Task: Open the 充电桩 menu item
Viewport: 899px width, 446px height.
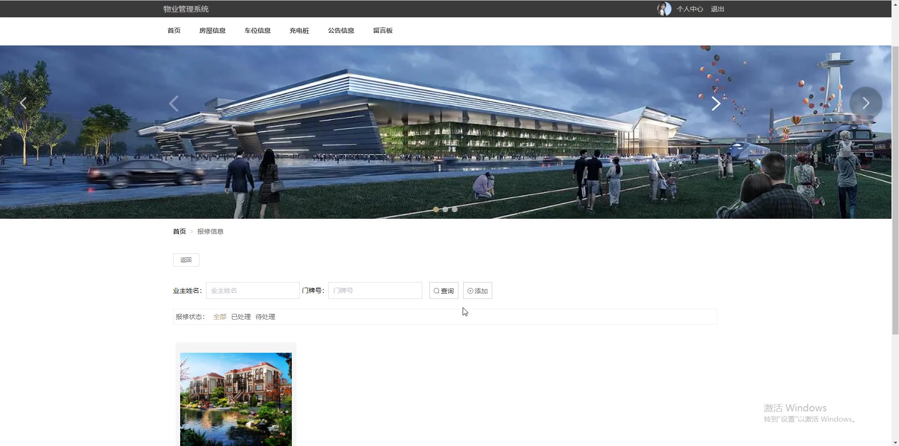Action: click(299, 30)
